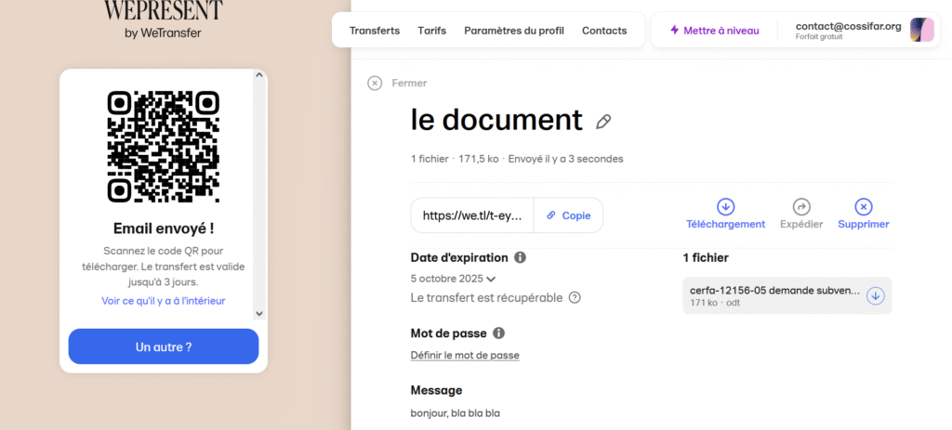Click the Téléchargement download icon

pos(725,206)
